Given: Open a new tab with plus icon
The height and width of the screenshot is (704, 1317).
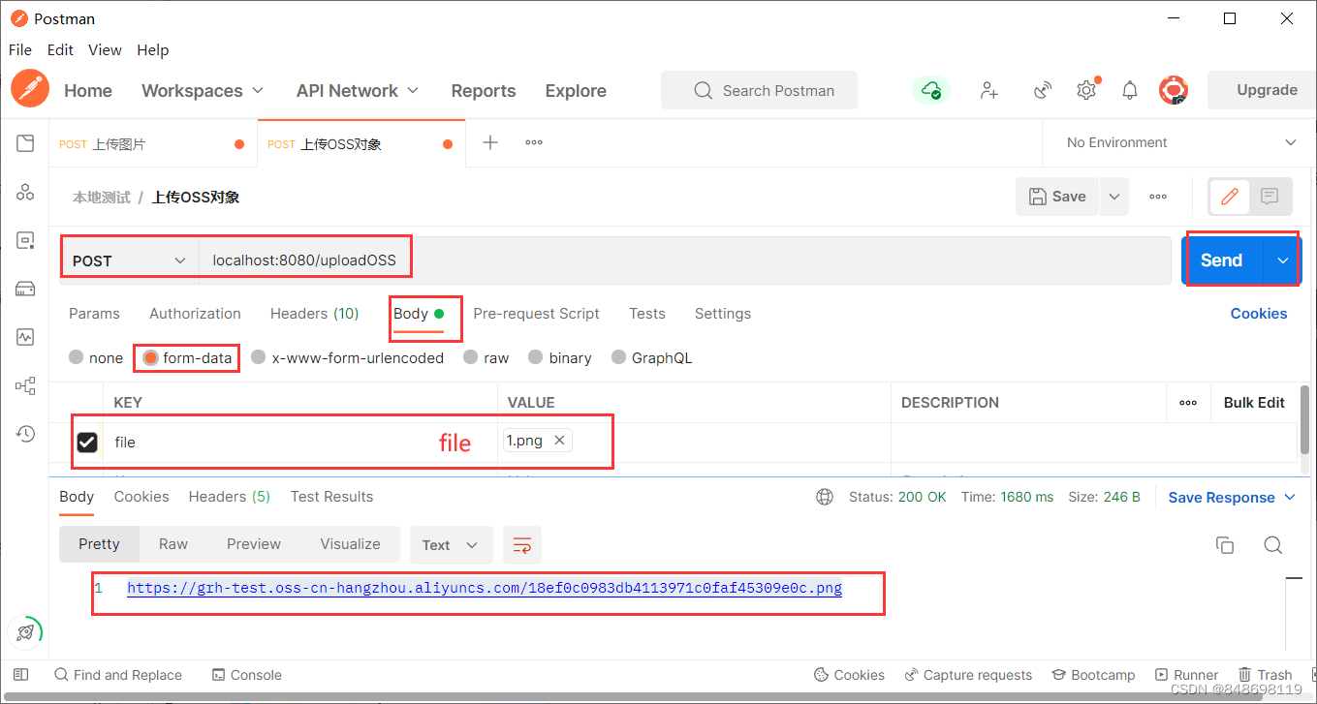Looking at the screenshot, I should (490, 142).
